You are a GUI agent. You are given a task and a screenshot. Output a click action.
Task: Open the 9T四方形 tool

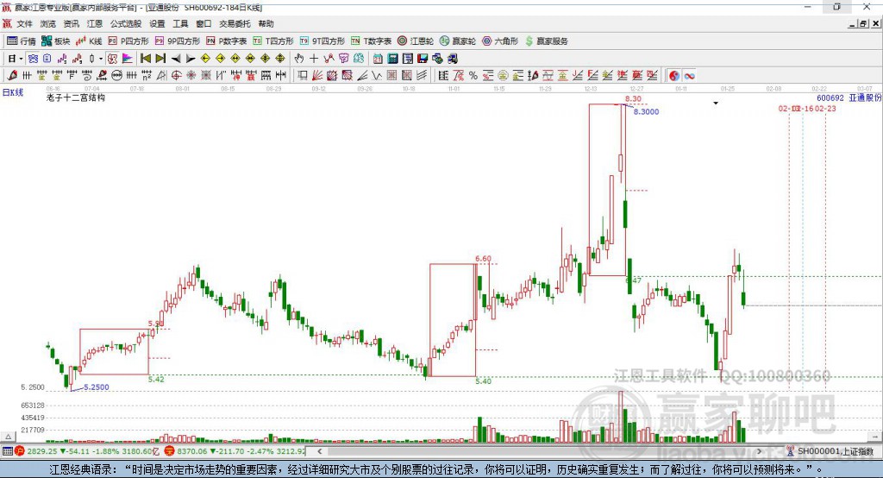[323, 41]
